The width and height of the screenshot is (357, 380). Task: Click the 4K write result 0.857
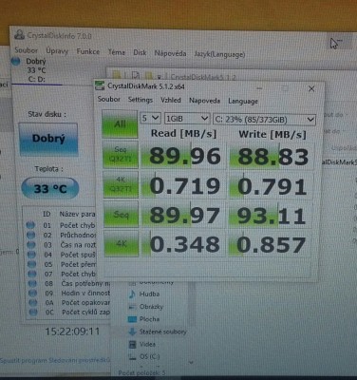pos(271,245)
